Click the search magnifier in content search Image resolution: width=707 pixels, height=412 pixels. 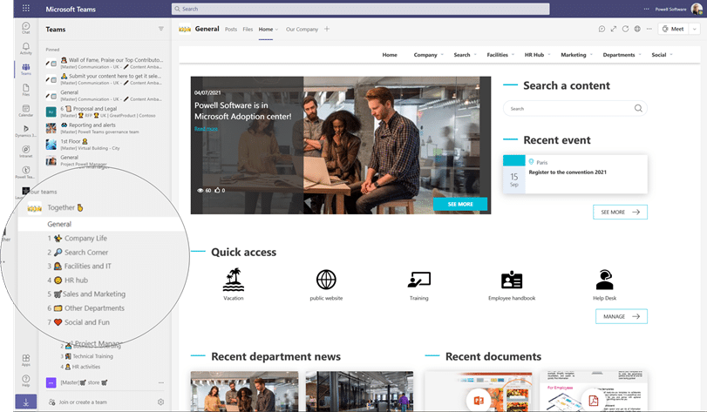[x=638, y=108]
